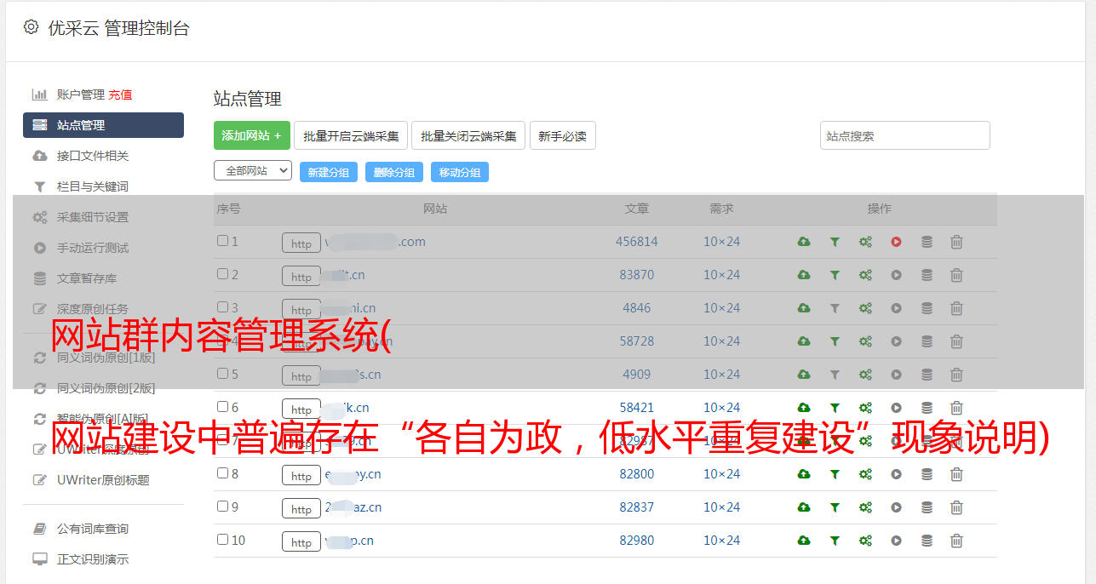Click the filter icon in row 8
The image size is (1096, 584).
click(835, 474)
